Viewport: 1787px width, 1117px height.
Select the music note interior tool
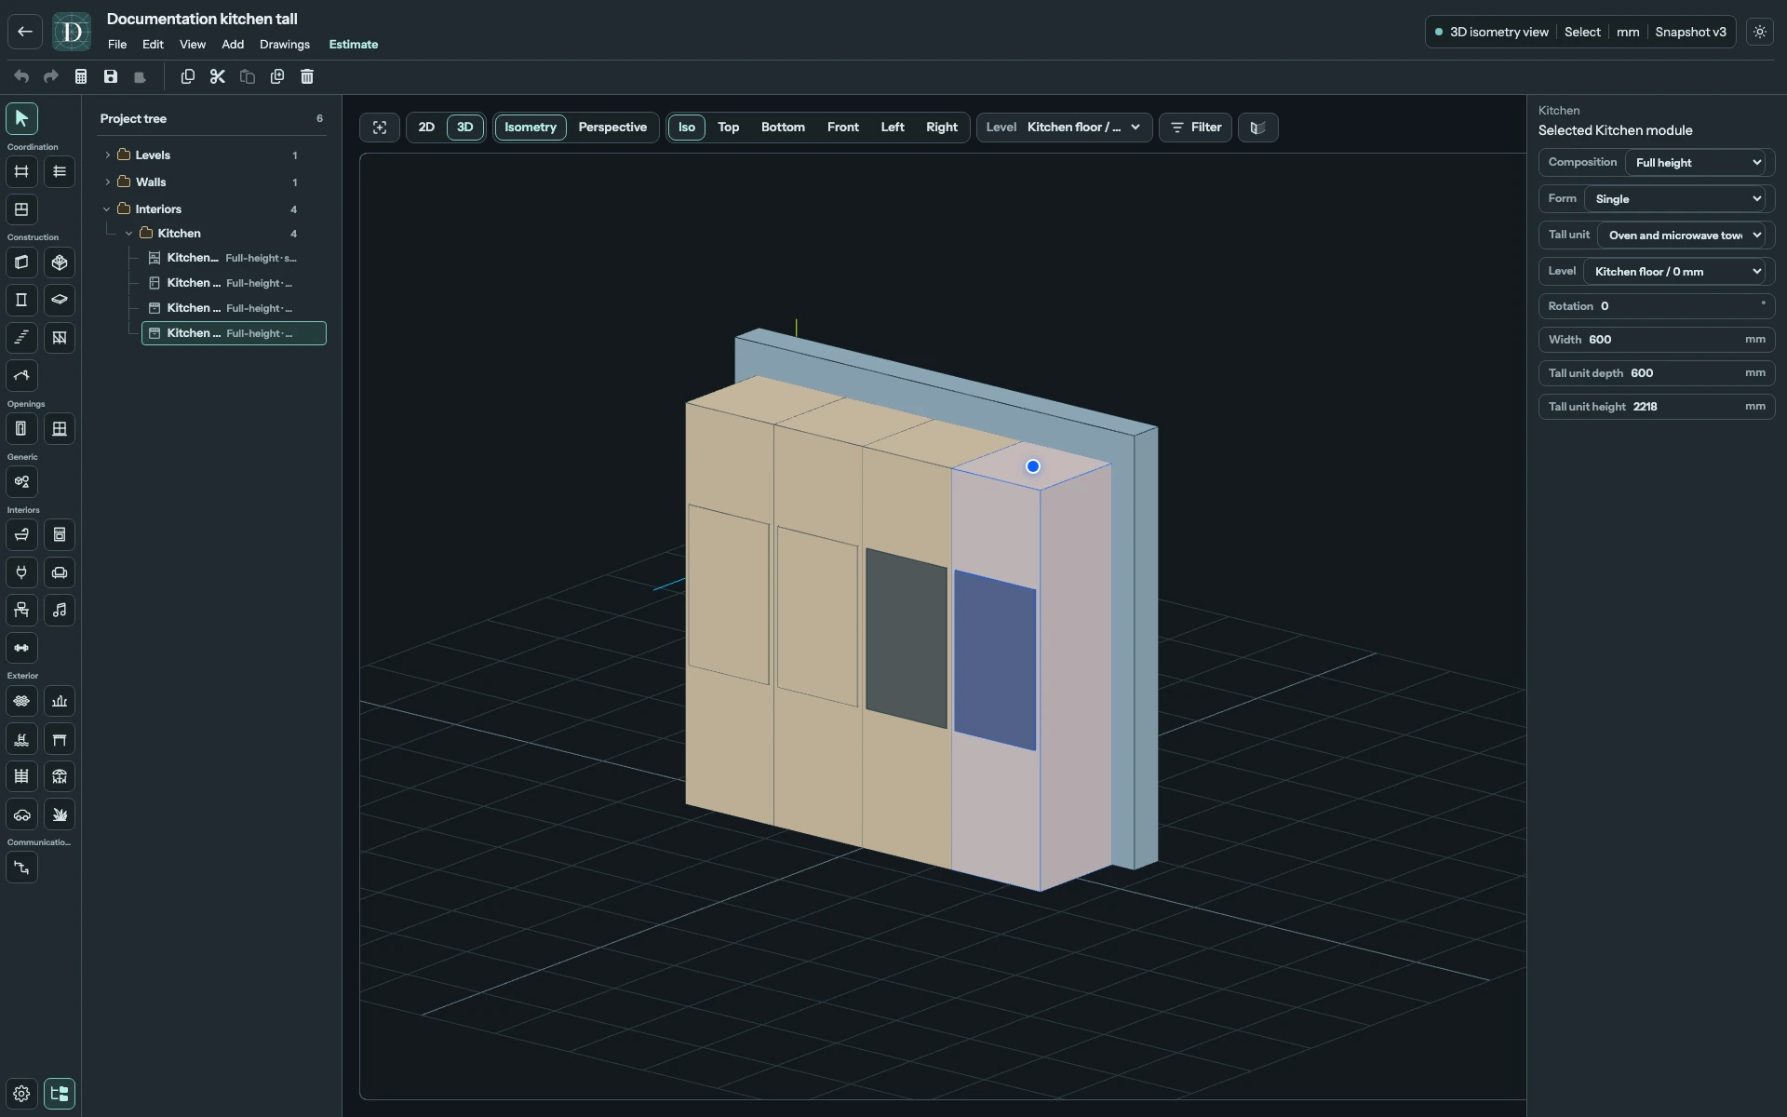point(60,611)
